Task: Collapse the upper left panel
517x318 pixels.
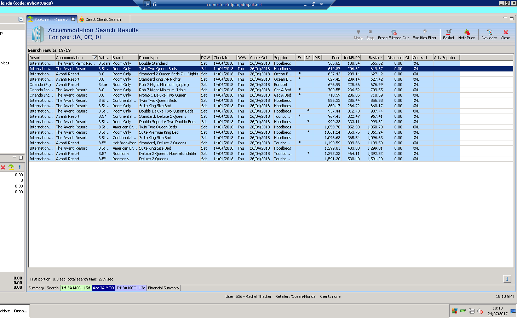Action: (x=21, y=19)
